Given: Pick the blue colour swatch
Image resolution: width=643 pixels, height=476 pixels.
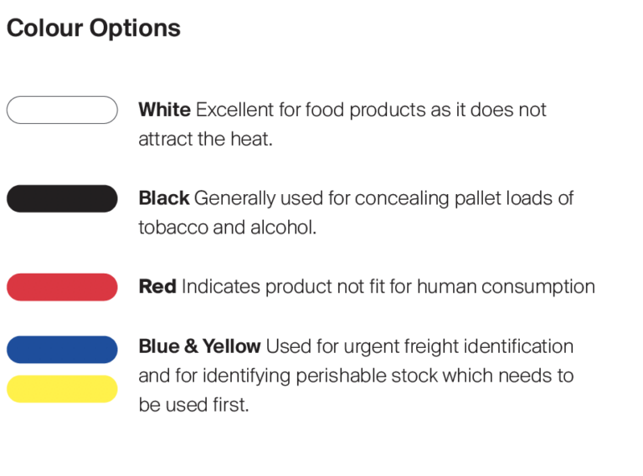Looking at the screenshot, I should [x=62, y=350].
